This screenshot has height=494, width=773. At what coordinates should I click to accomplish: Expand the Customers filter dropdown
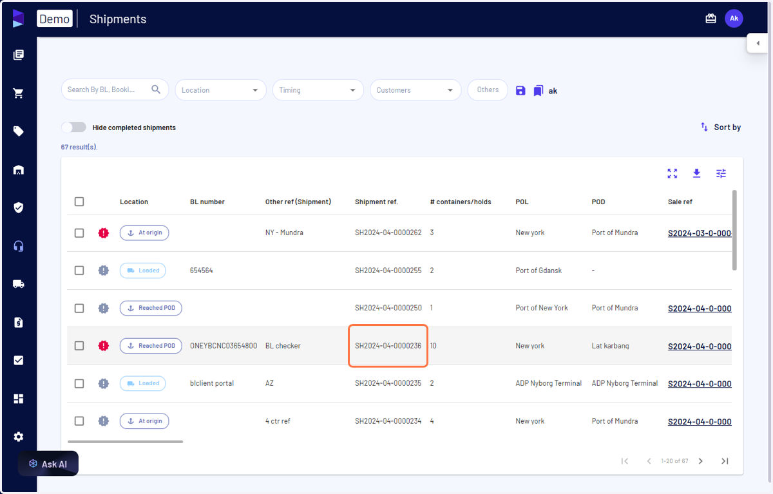tap(415, 90)
